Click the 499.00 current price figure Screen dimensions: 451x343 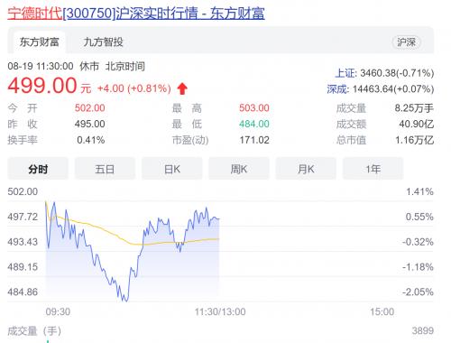click(x=42, y=85)
